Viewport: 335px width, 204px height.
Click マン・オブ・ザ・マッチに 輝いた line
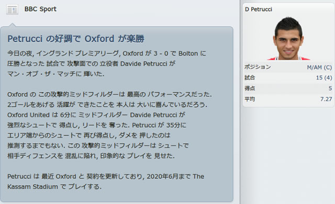tap(56, 74)
